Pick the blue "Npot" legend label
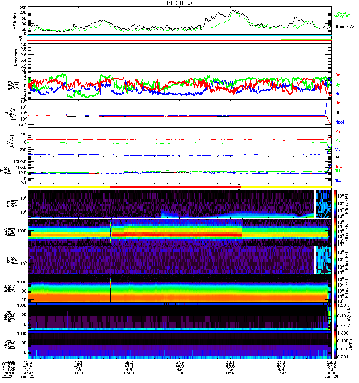The height and width of the screenshot is (383, 359). [x=339, y=122]
